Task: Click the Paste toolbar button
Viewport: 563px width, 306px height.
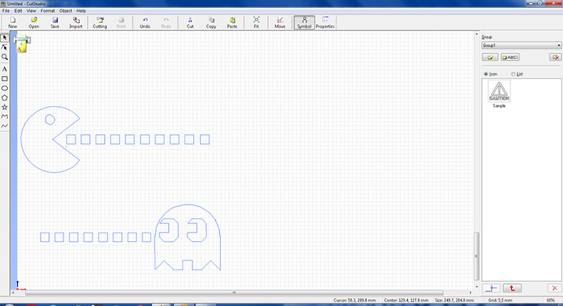Action: coord(232,22)
